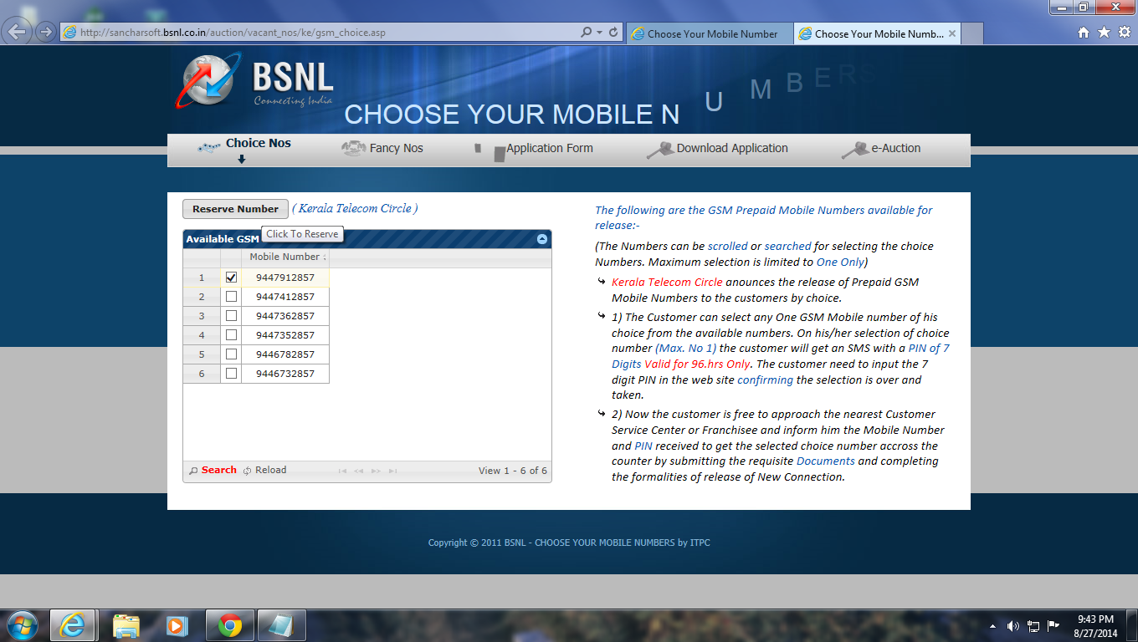Image resolution: width=1138 pixels, height=642 pixels.
Task: Click the red Search link in grid footer
Action: click(x=218, y=471)
